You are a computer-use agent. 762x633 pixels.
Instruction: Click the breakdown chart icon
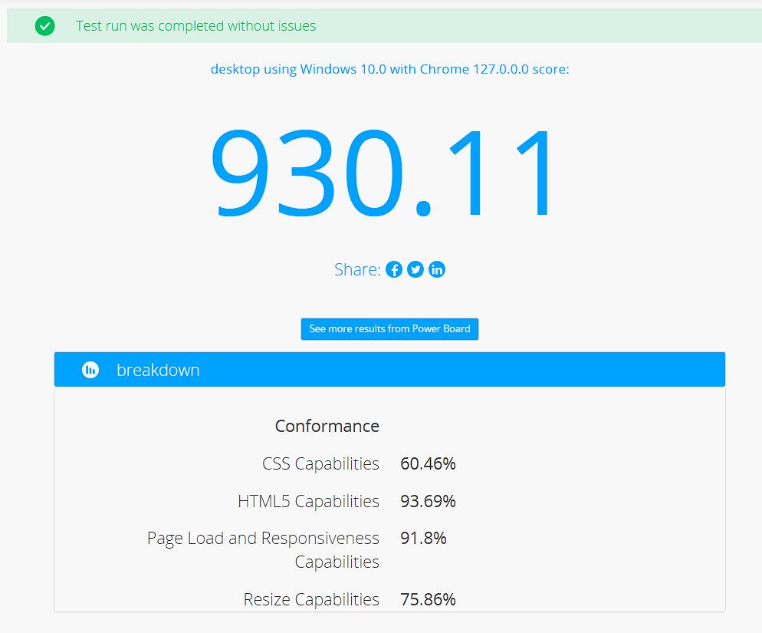pos(90,370)
